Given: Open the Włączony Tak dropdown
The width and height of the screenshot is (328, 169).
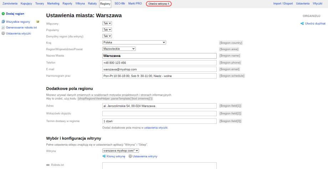Looking at the screenshot, I should (107, 23).
